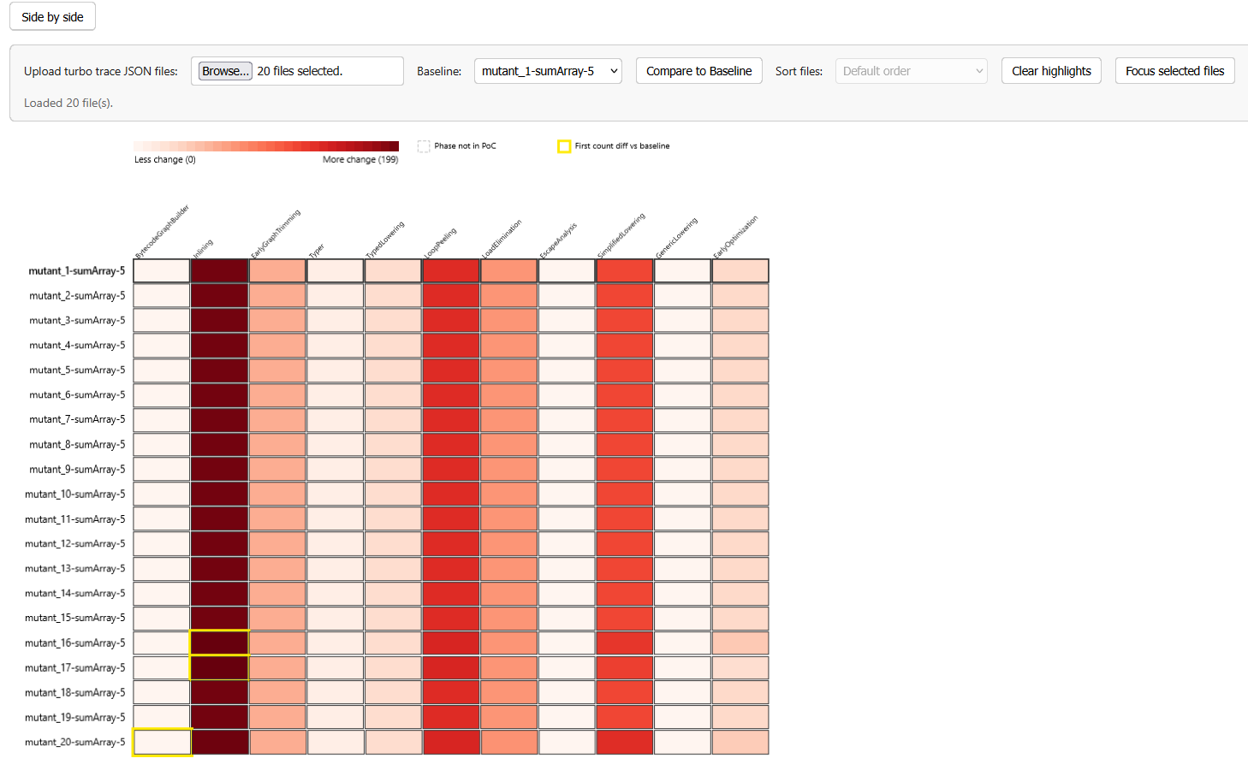The height and width of the screenshot is (770, 1248).
Task: Click Focus selected files
Action: (1174, 71)
